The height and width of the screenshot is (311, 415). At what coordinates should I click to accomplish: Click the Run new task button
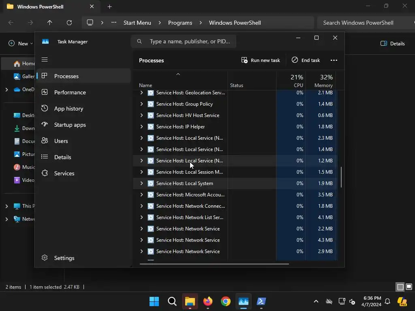point(261,60)
